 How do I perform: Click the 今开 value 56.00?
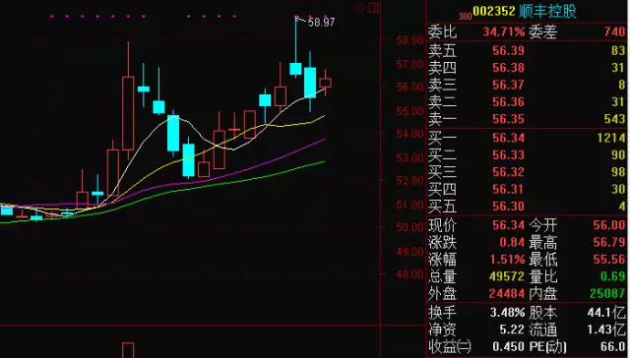point(609,225)
